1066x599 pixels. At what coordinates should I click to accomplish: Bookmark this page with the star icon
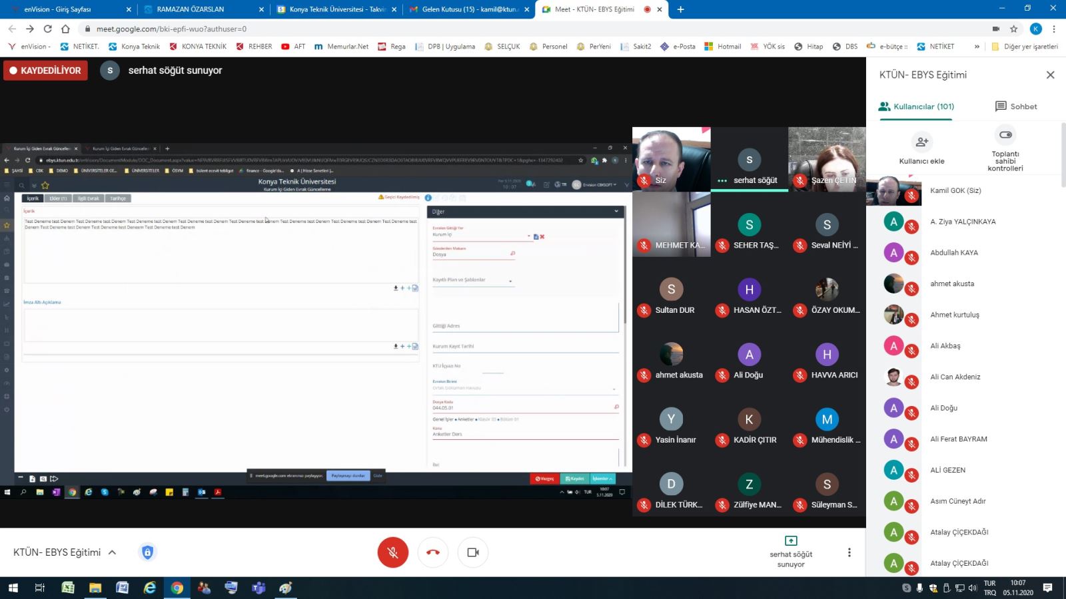(x=1014, y=29)
